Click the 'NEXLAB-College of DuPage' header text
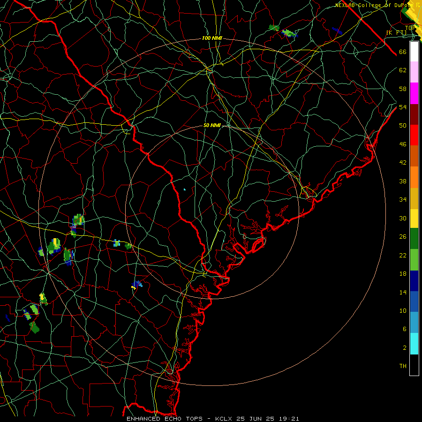The width and height of the screenshot is (422, 422). pyautogui.click(x=375, y=5)
